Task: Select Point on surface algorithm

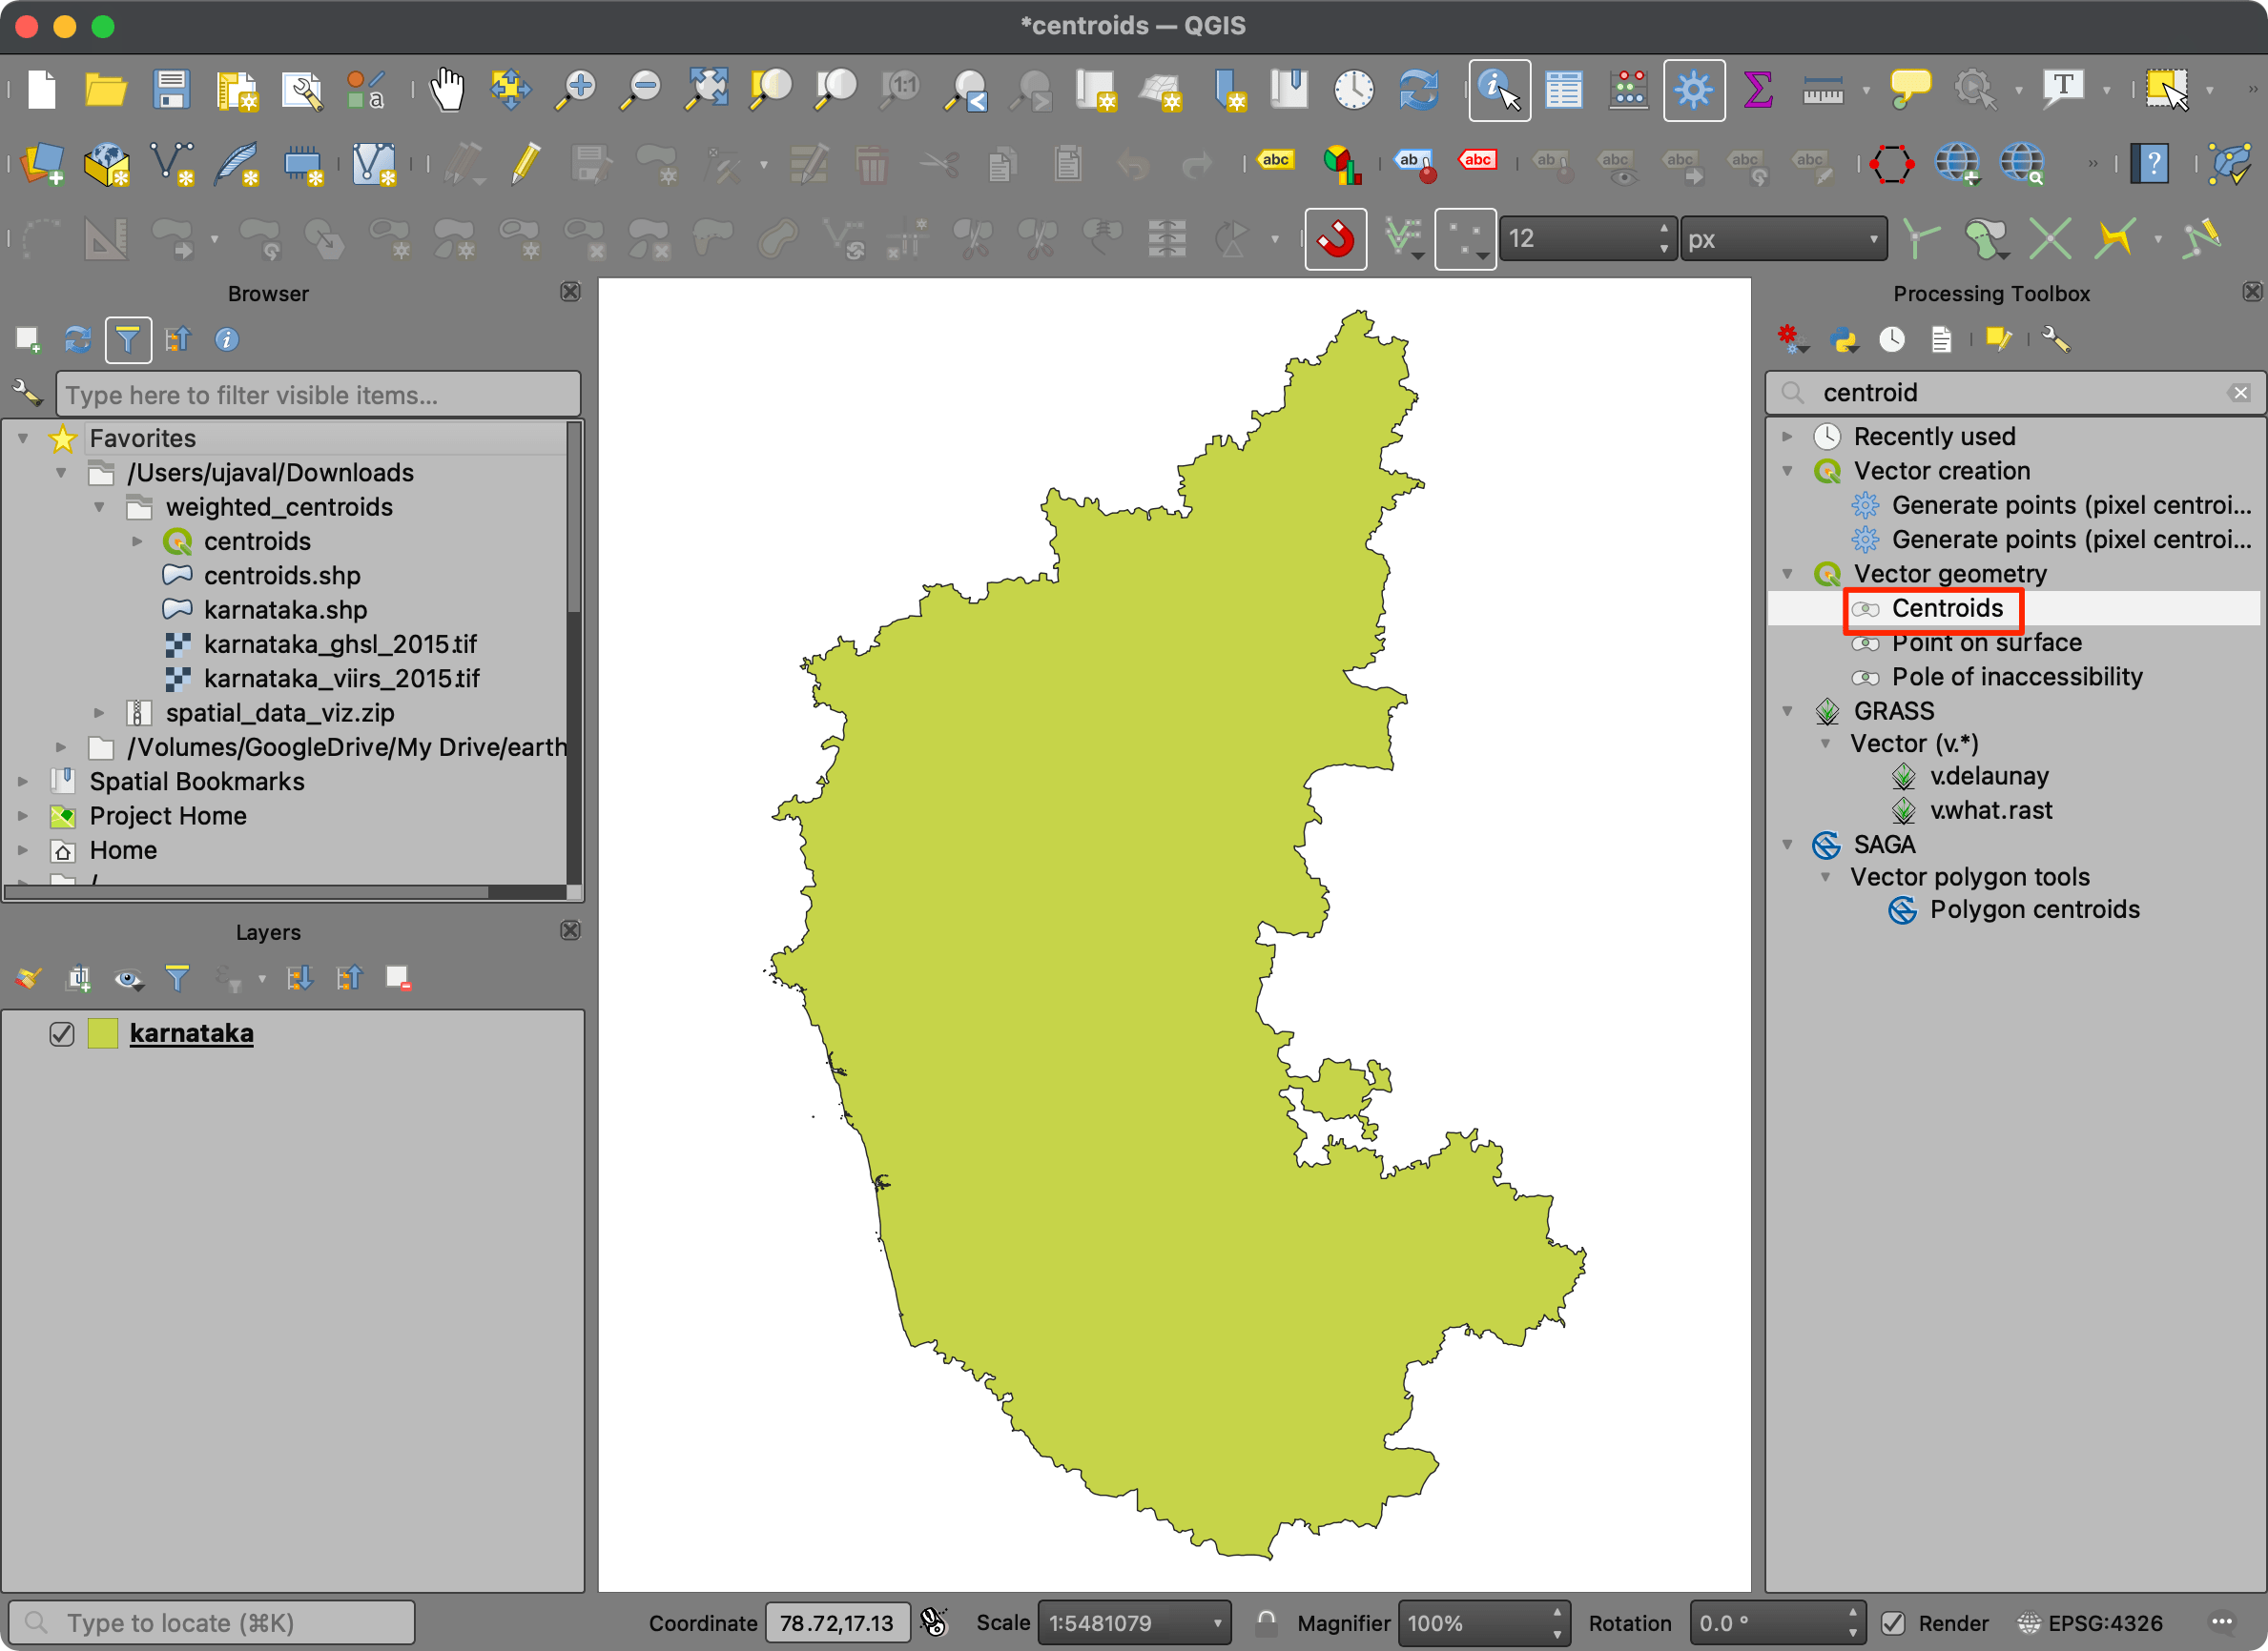Action: [x=1985, y=642]
